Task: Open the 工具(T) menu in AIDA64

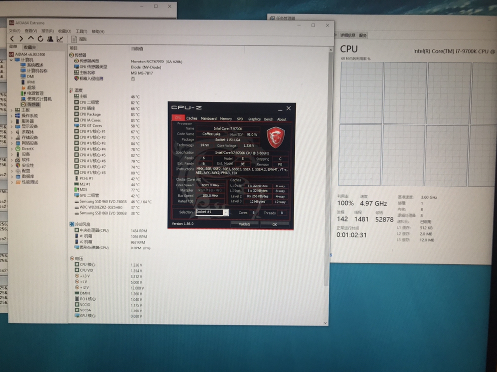Action: (82, 31)
